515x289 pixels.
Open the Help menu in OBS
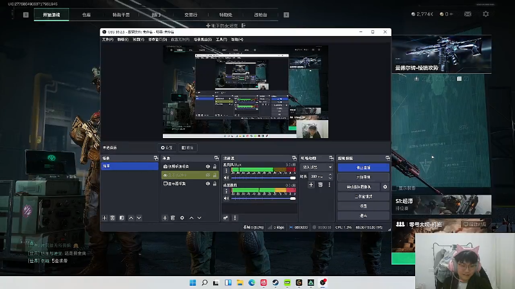pyautogui.click(x=237, y=39)
